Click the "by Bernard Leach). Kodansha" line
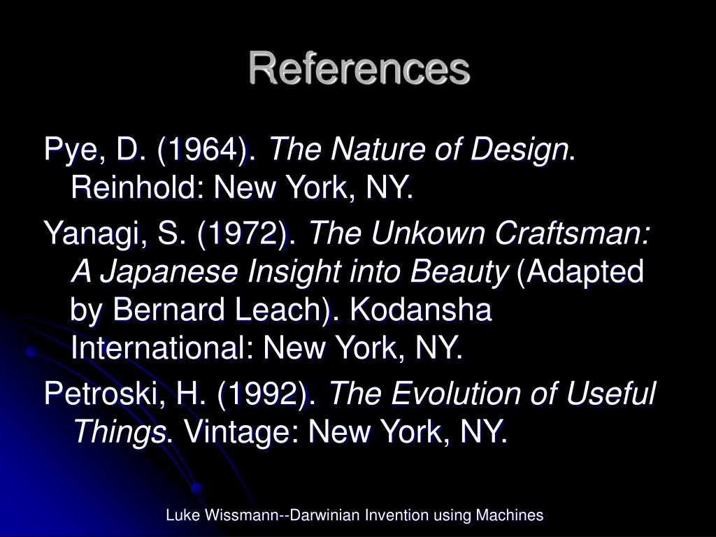The width and height of the screenshot is (716, 537). coord(281,310)
